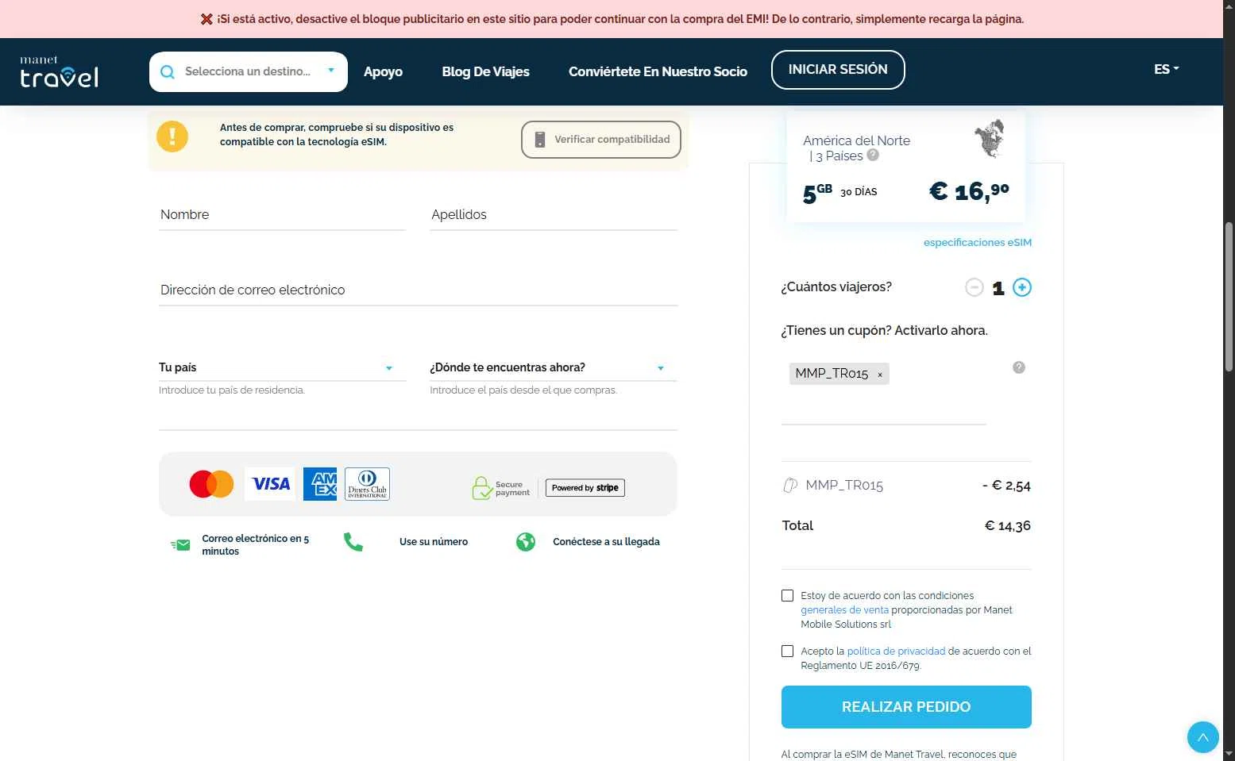Click the Manet Travel logo

pos(59,71)
